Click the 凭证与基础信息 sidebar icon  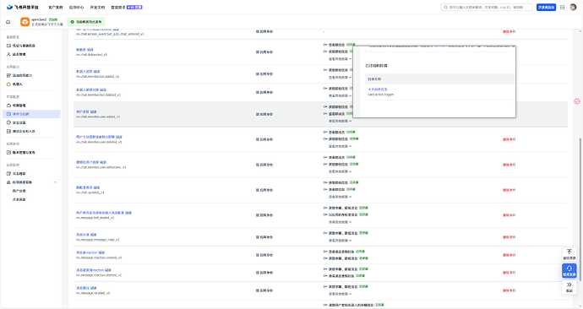9,46
